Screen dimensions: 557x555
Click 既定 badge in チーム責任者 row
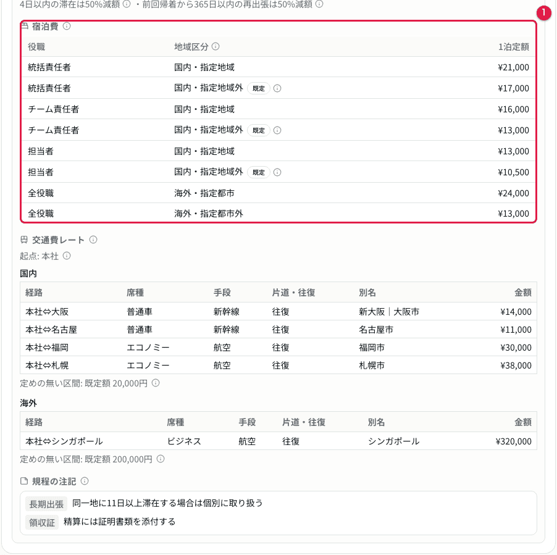259,130
